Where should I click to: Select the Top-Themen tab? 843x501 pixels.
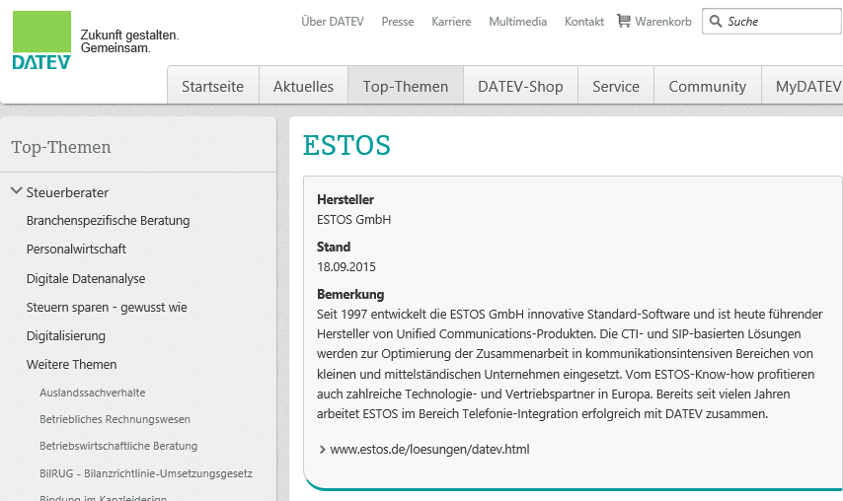click(406, 86)
